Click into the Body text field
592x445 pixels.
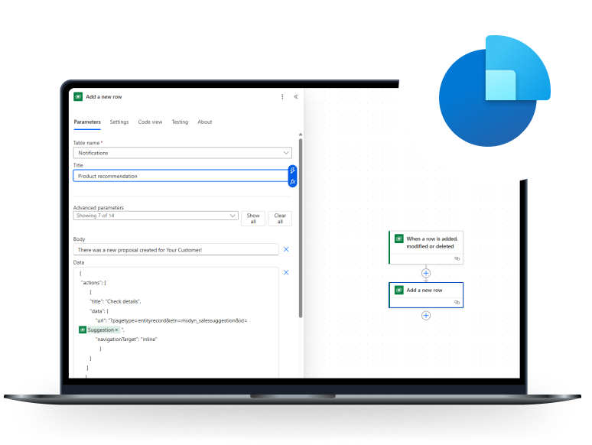176,249
